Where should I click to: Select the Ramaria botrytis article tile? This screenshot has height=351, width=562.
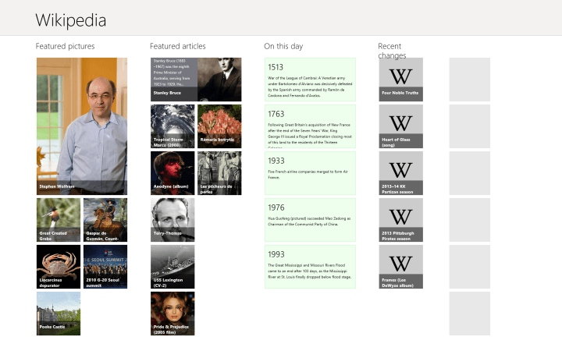pos(219,126)
